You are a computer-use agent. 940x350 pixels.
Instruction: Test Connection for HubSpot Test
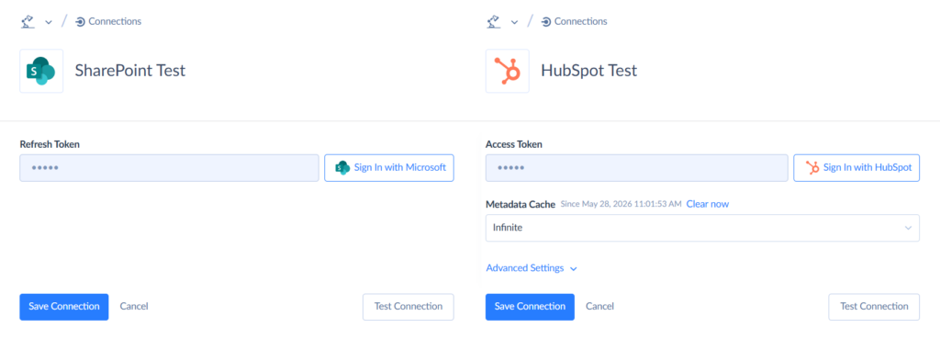pyautogui.click(x=874, y=307)
